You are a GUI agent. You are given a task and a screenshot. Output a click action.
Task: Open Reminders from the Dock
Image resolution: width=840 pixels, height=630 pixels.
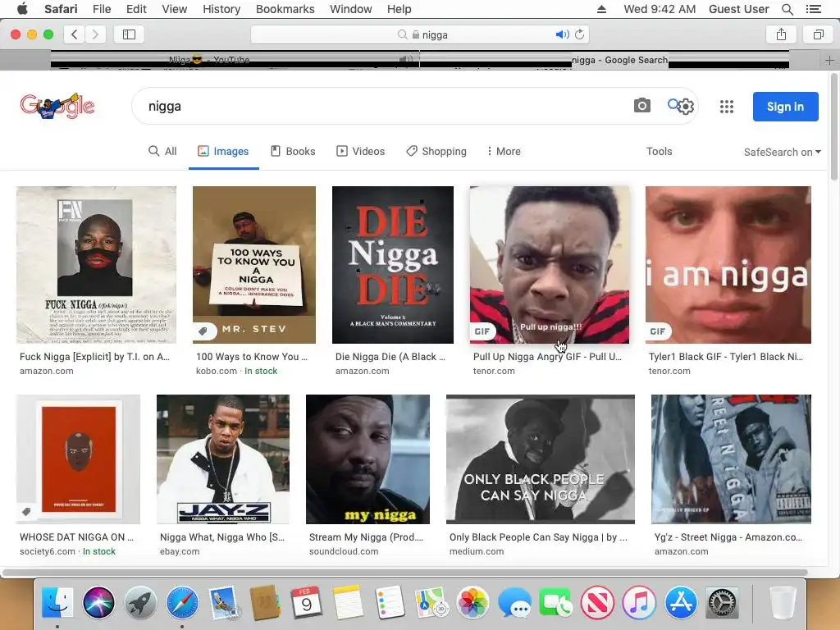coord(390,603)
